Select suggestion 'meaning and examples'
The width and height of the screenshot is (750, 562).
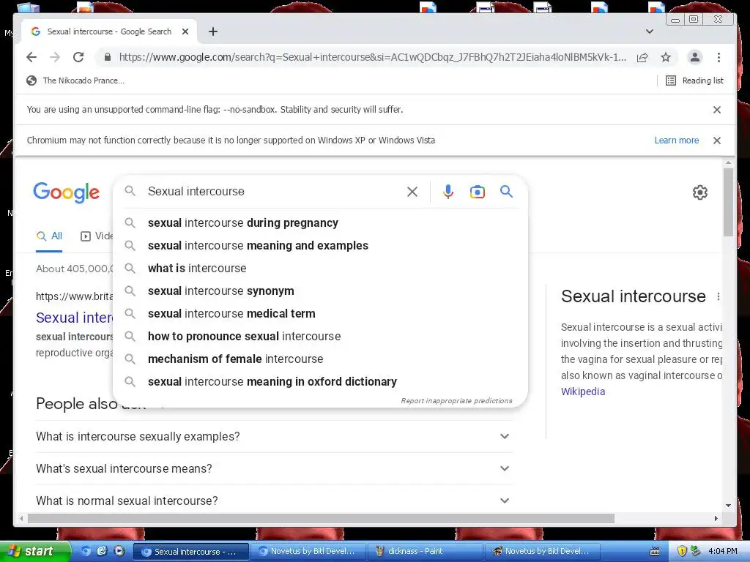point(321,246)
